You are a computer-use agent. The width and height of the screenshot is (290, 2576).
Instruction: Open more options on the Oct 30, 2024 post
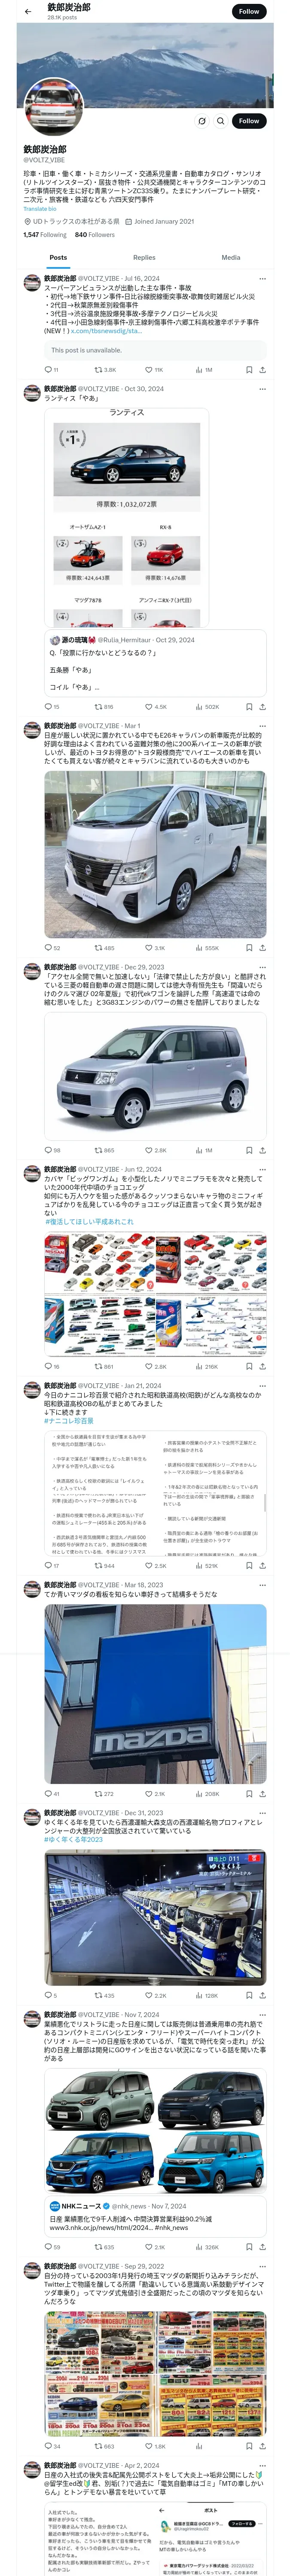(x=262, y=389)
